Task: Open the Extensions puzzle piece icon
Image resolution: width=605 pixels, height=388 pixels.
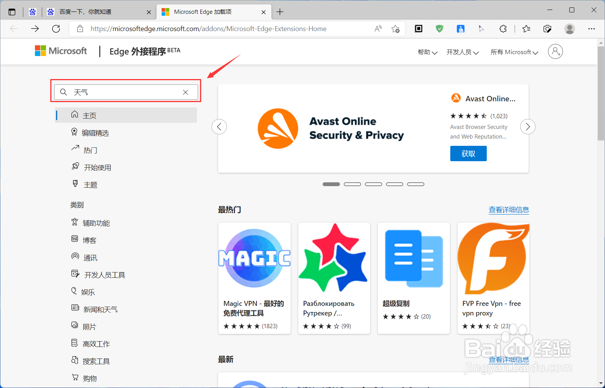Action: pyautogui.click(x=503, y=29)
